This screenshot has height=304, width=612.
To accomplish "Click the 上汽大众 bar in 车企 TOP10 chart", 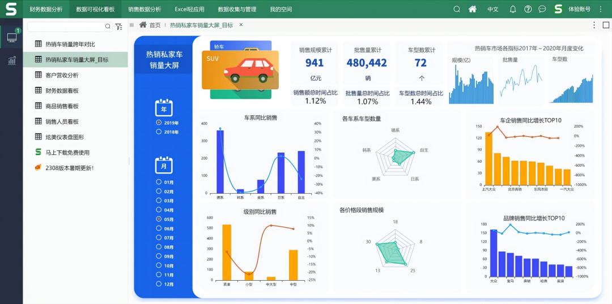I will [x=488, y=158].
